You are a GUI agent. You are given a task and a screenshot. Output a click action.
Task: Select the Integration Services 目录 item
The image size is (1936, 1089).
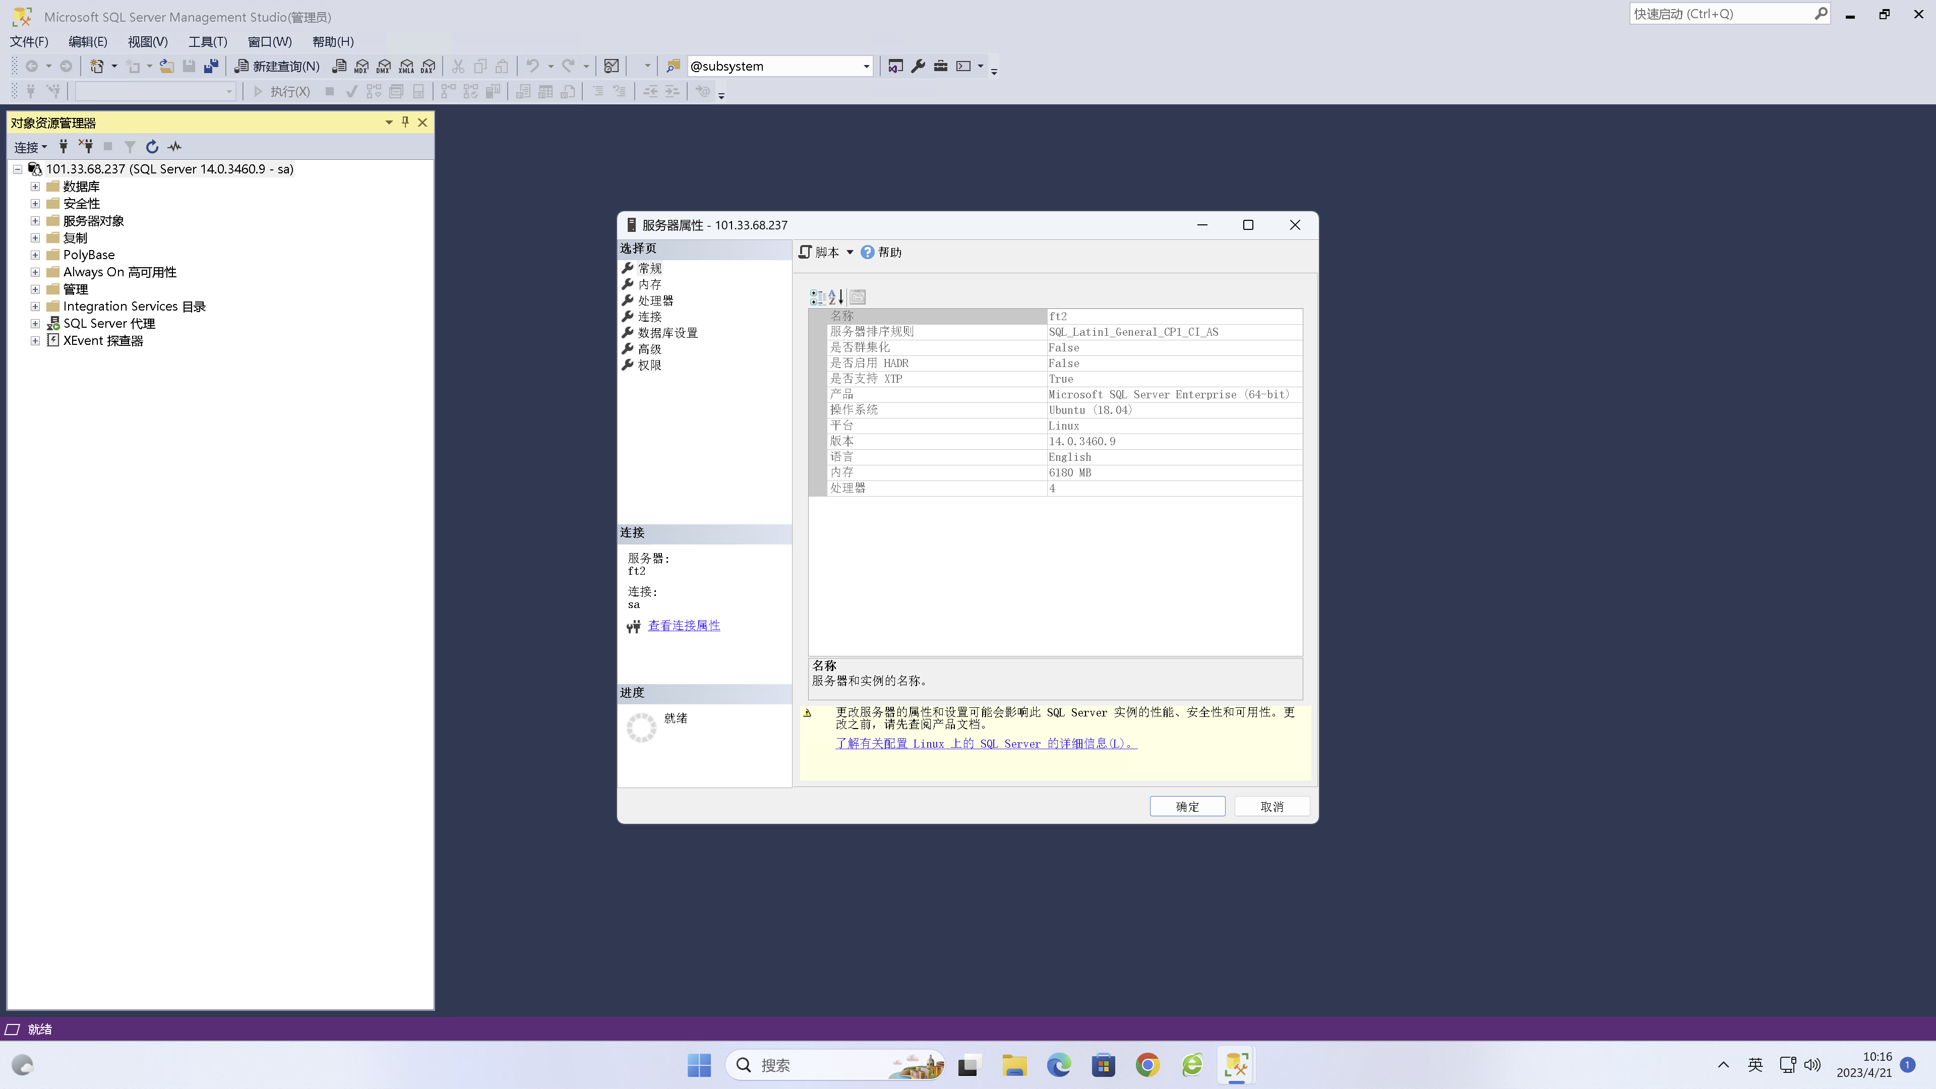pos(135,307)
